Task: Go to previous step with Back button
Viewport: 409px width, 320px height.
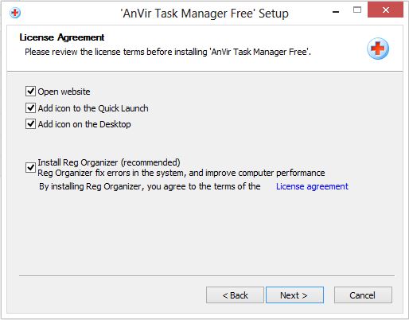Action: click(x=235, y=295)
